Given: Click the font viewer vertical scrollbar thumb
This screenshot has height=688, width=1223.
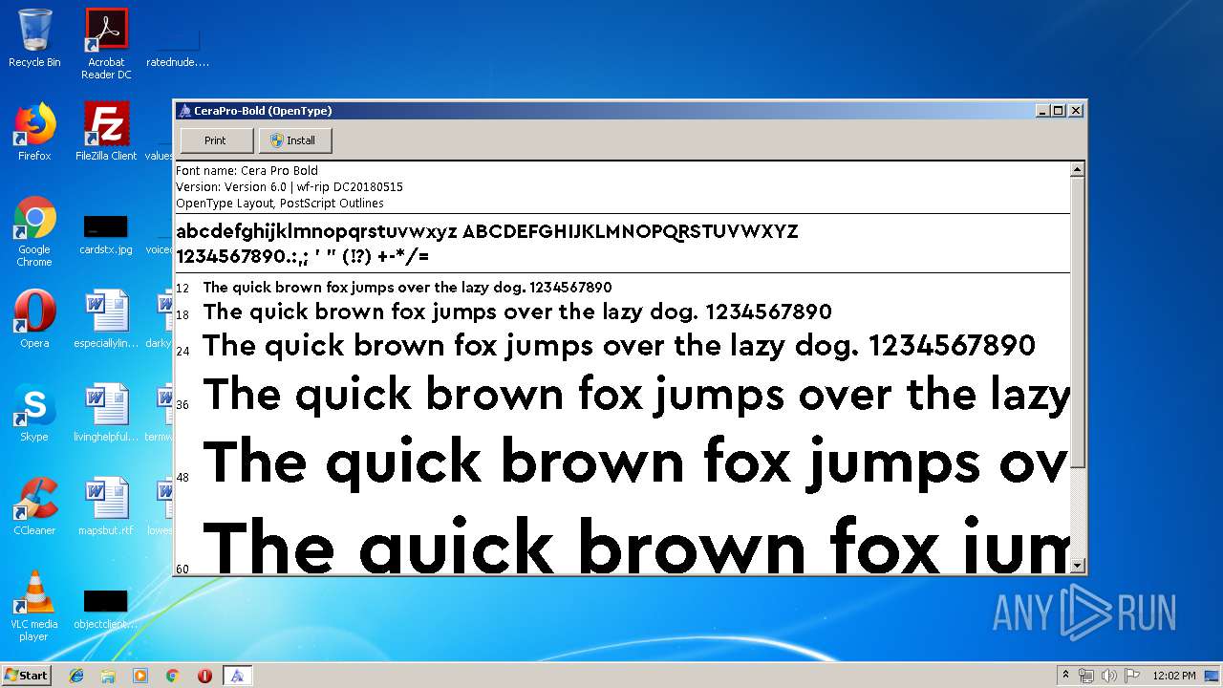Looking at the screenshot, I should coord(1078,323).
